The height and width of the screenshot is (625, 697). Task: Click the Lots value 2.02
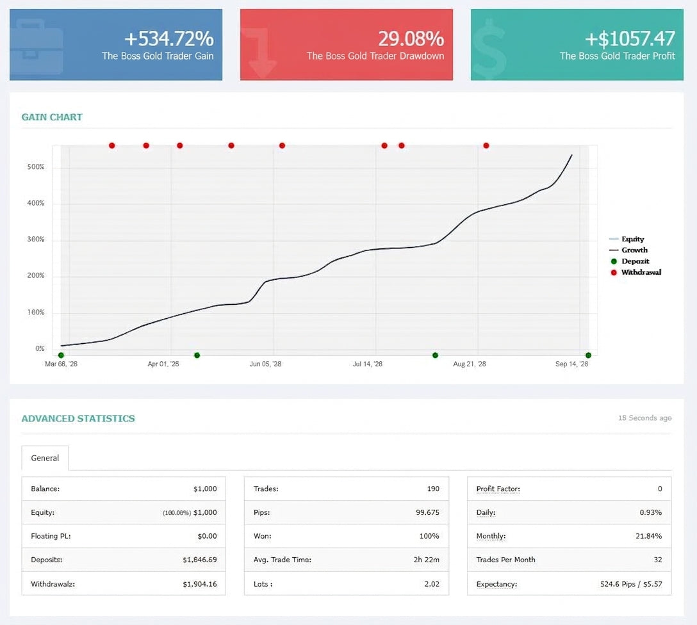coord(432,584)
